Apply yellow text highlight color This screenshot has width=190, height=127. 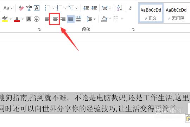[x=5, y=19]
